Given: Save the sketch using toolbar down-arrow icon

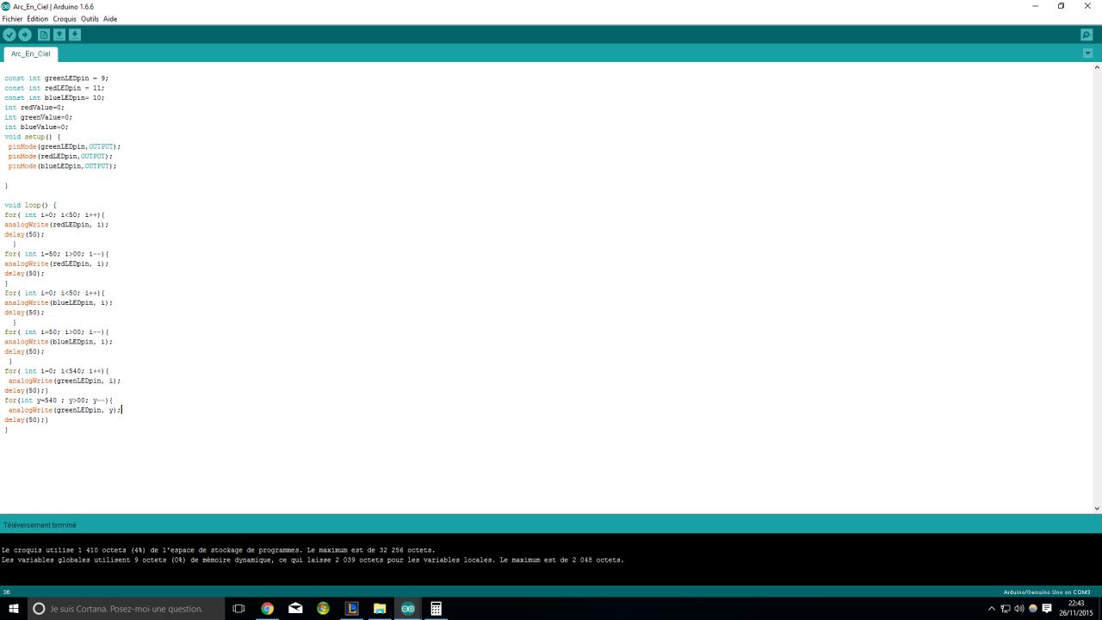Looking at the screenshot, I should (75, 34).
